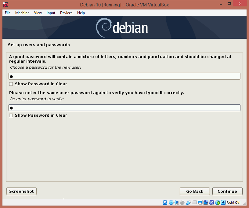Enable Show Password in Clear for verify field

(11, 115)
